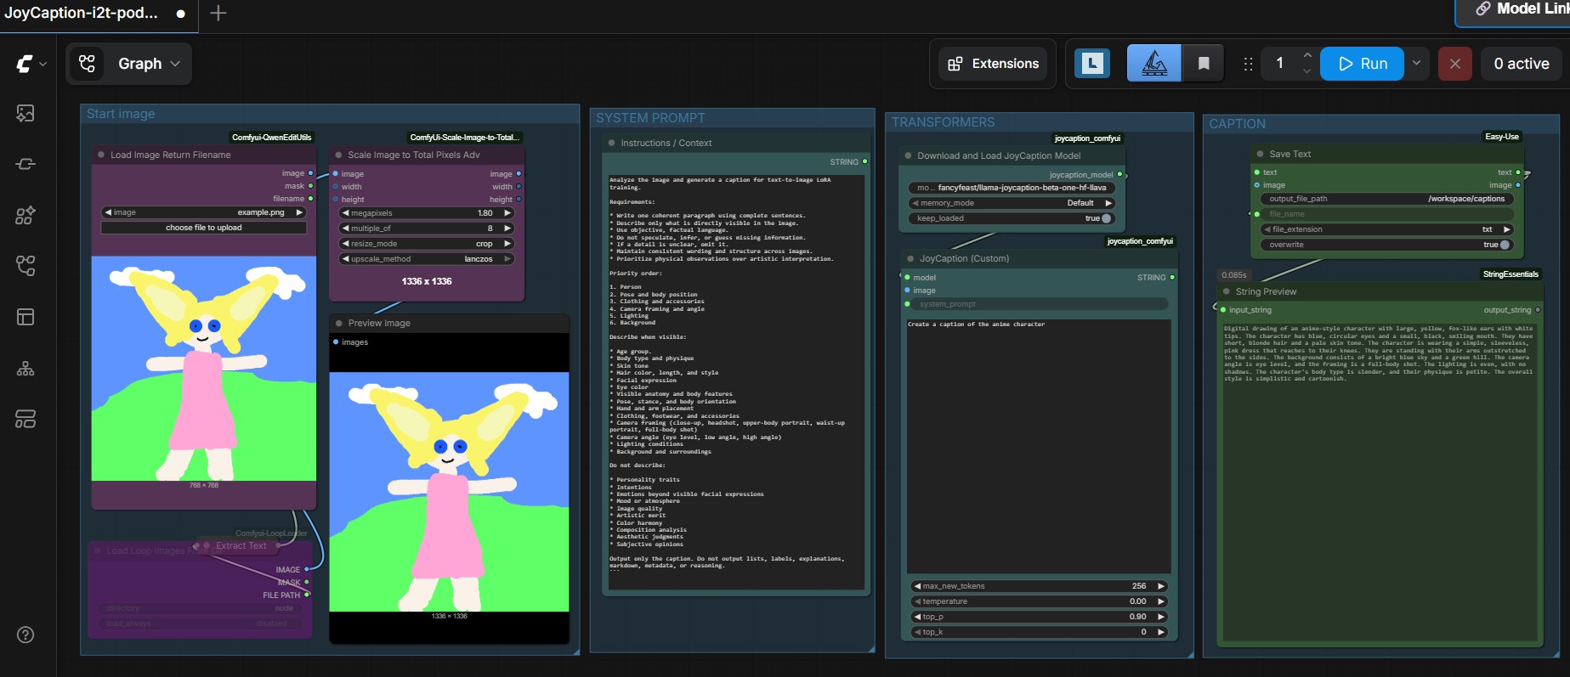Viewport: 1570px width, 677px height.
Task: Collapse the Preview Image node via its dot
Action: point(339,323)
